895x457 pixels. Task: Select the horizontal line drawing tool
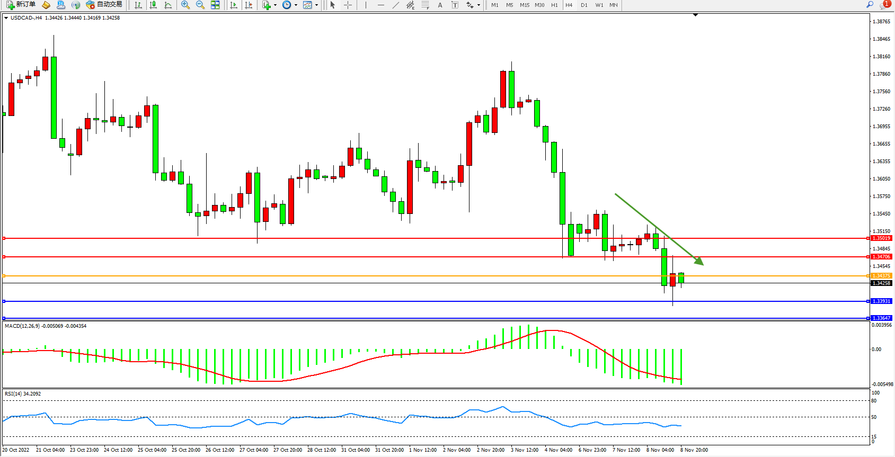[x=380, y=5]
